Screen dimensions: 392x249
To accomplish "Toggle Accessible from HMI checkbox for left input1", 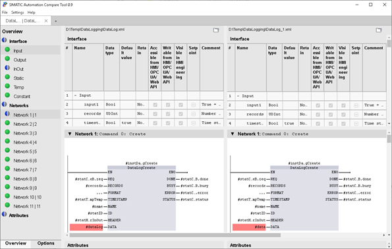I will tap(155, 105).
